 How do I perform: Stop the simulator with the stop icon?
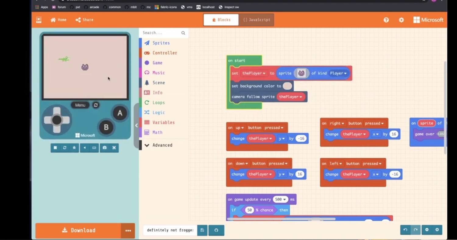(55, 148)
